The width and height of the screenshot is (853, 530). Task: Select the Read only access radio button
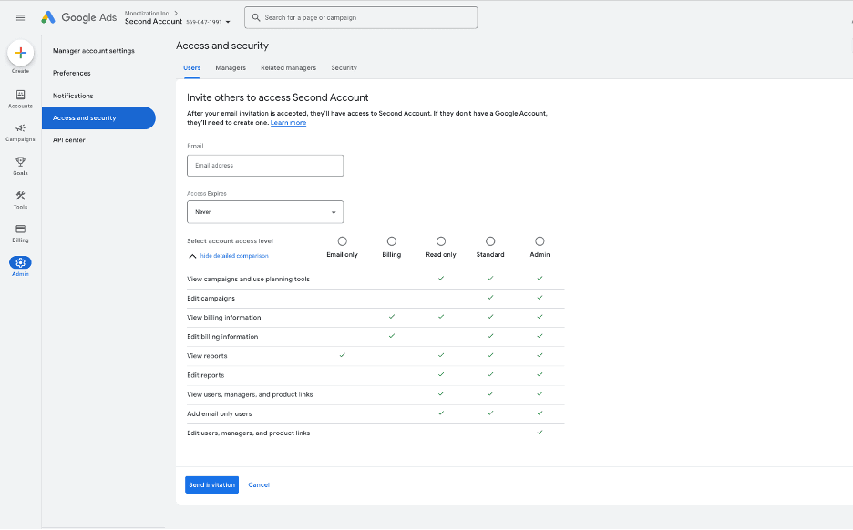click(441, 240)
